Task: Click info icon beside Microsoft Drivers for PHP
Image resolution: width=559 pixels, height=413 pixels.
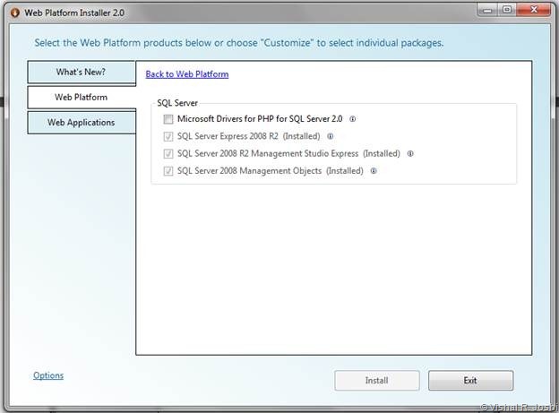Action: tap(353, 119)
